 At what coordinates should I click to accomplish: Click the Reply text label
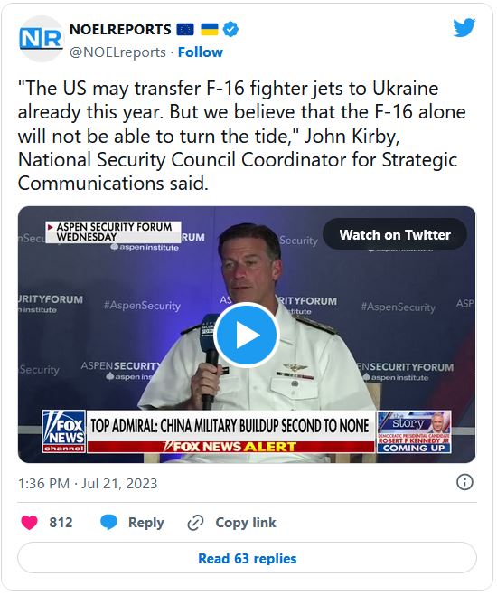click(146, 523)
